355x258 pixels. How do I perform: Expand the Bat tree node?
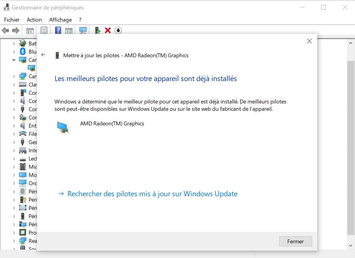pos(14,43)
